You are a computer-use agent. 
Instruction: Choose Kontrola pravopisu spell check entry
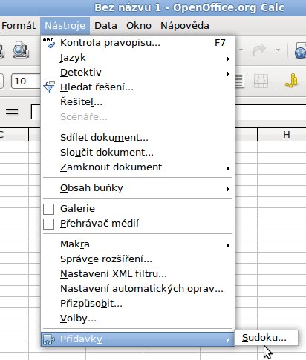tap(137, 43)
